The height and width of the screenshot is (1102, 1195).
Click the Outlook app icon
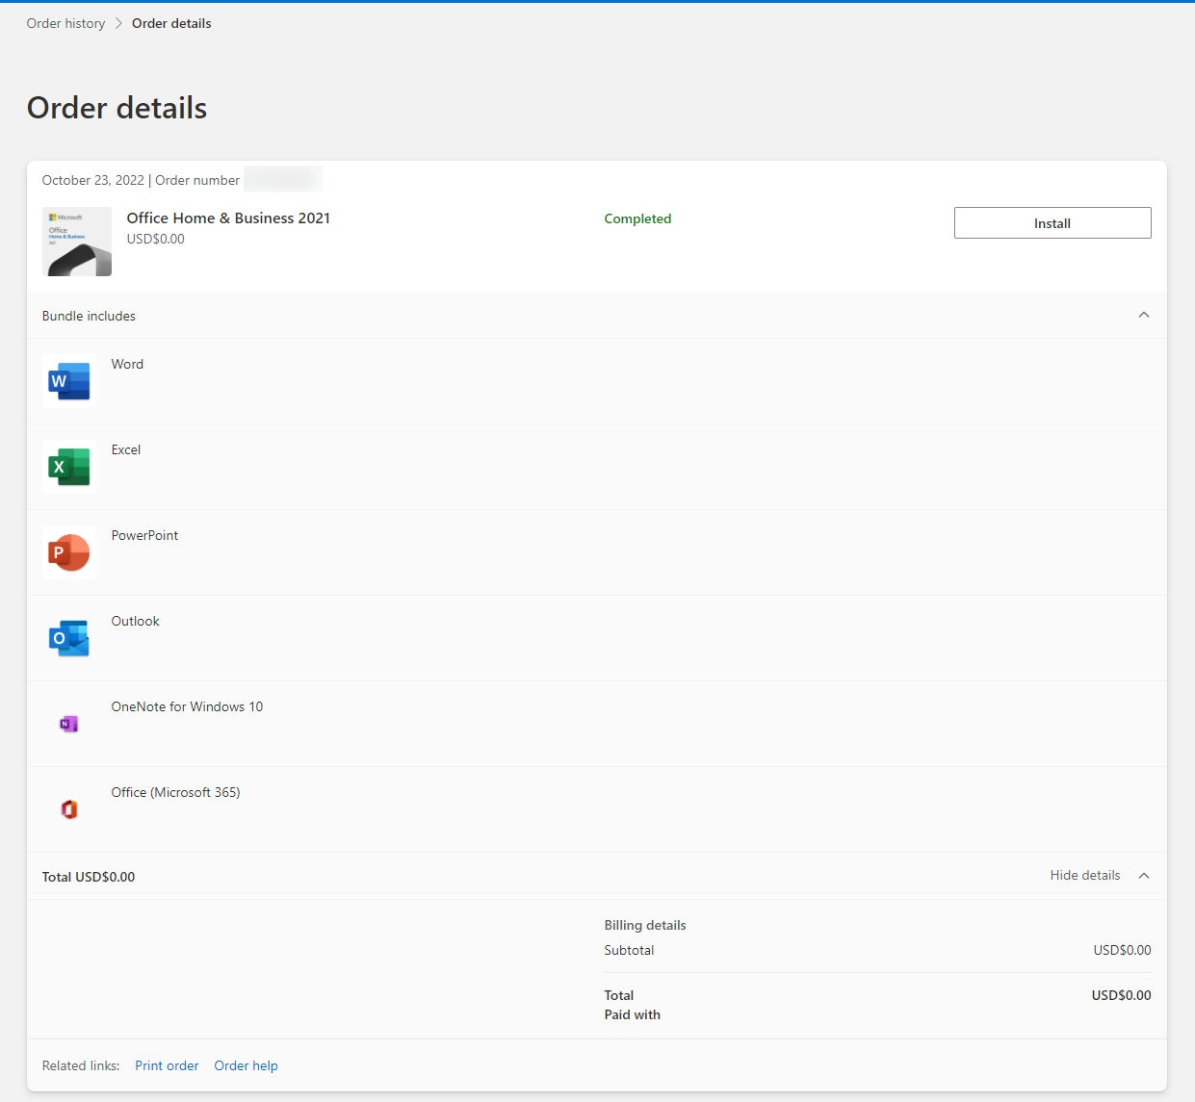tap(69, 638)
